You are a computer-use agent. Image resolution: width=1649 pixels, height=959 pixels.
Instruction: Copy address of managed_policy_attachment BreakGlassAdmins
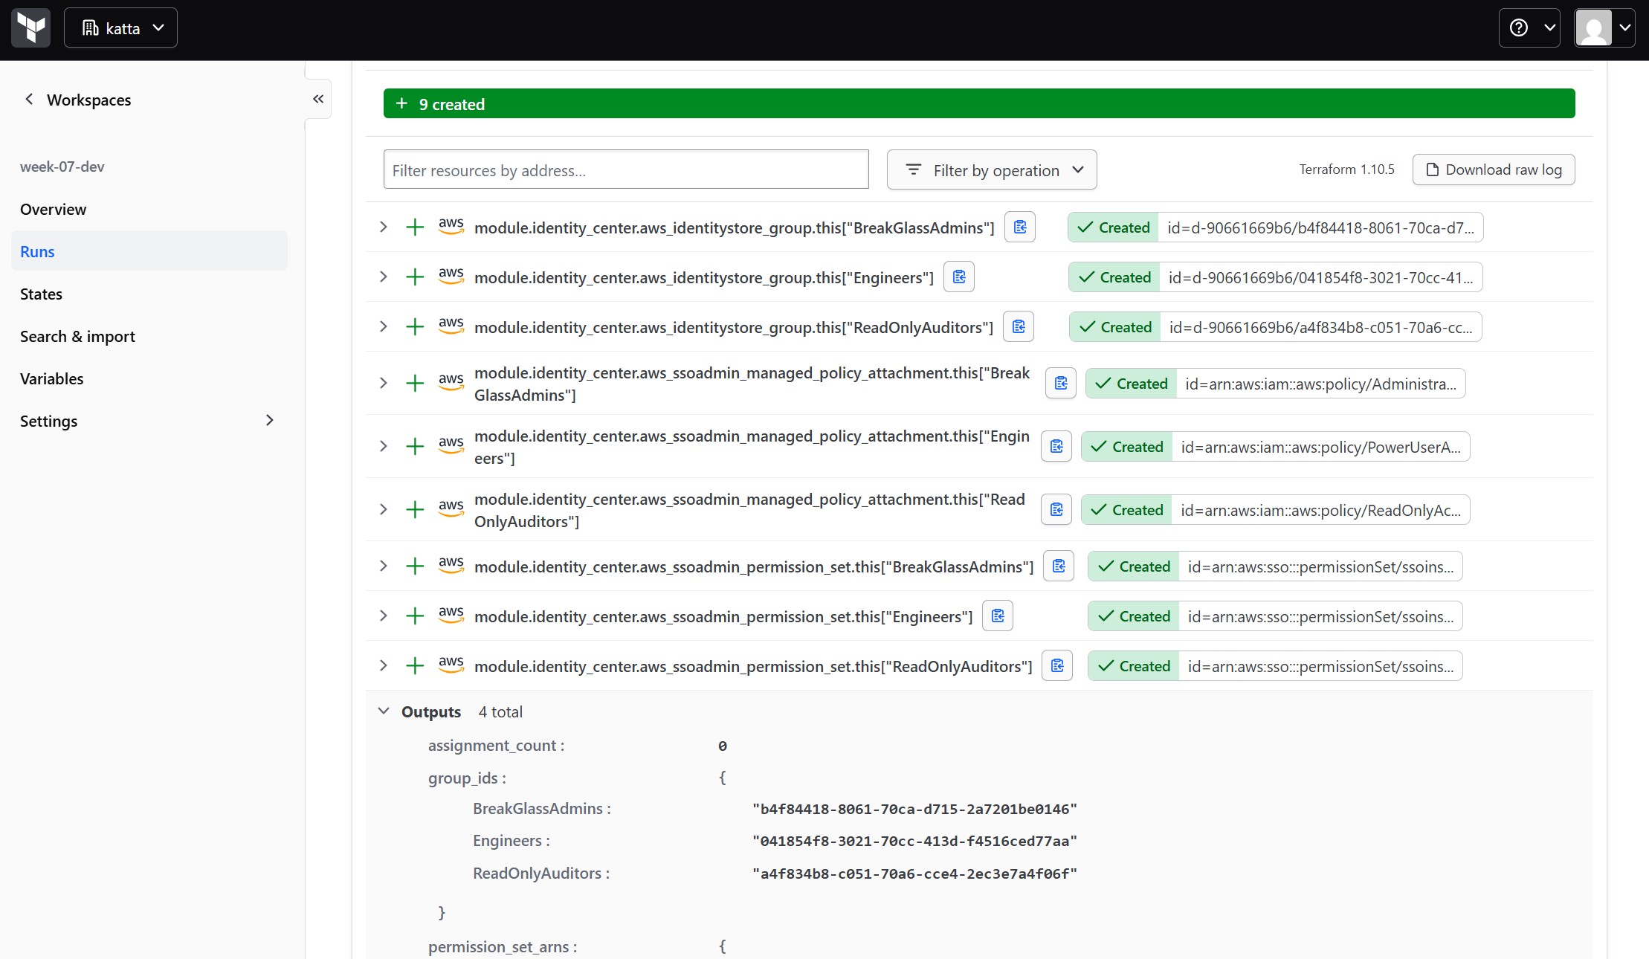[x=1061, y=383]
